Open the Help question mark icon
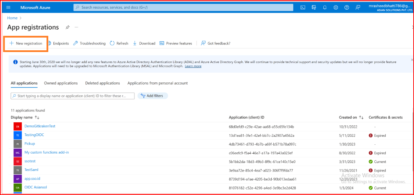This screenshot has width=414, height=195. coord(347,7)
